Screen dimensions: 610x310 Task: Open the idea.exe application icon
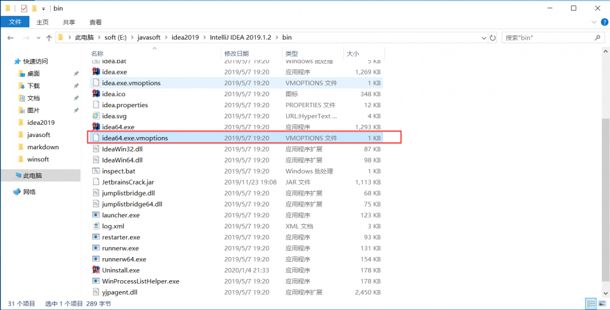point(96,72)
